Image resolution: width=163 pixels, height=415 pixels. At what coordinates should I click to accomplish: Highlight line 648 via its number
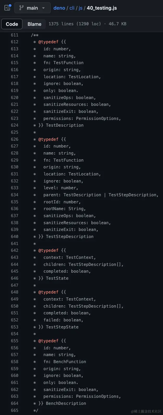(15, 292)
